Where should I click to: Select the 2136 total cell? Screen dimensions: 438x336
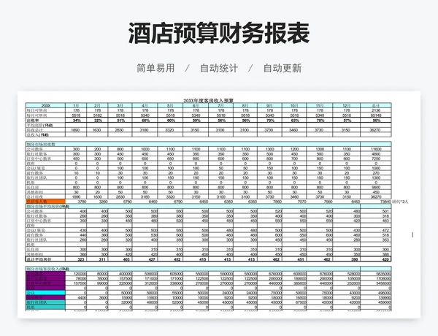[x=376, y=111]
